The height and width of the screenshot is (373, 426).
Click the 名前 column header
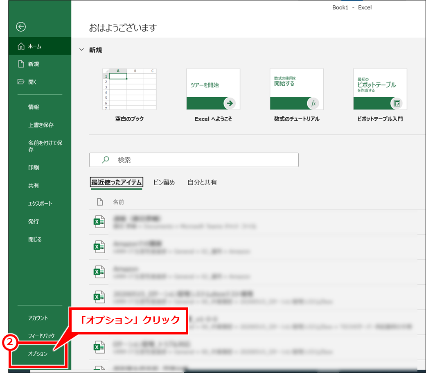click(118, 202)
